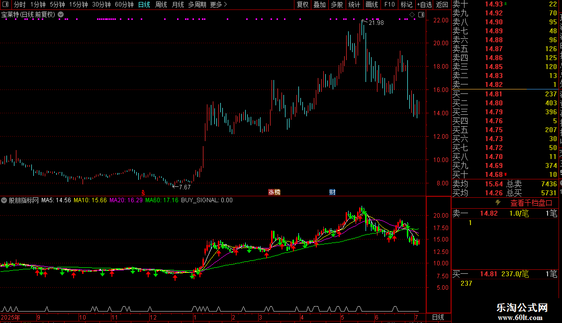Open the F10 company info
562x323 pixels.
pyautogui.click(x=389, y=4)
